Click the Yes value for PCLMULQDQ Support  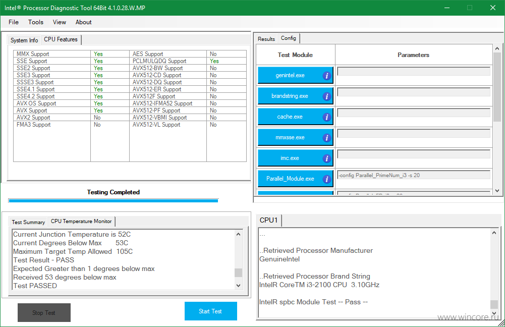tap(214, 61)
